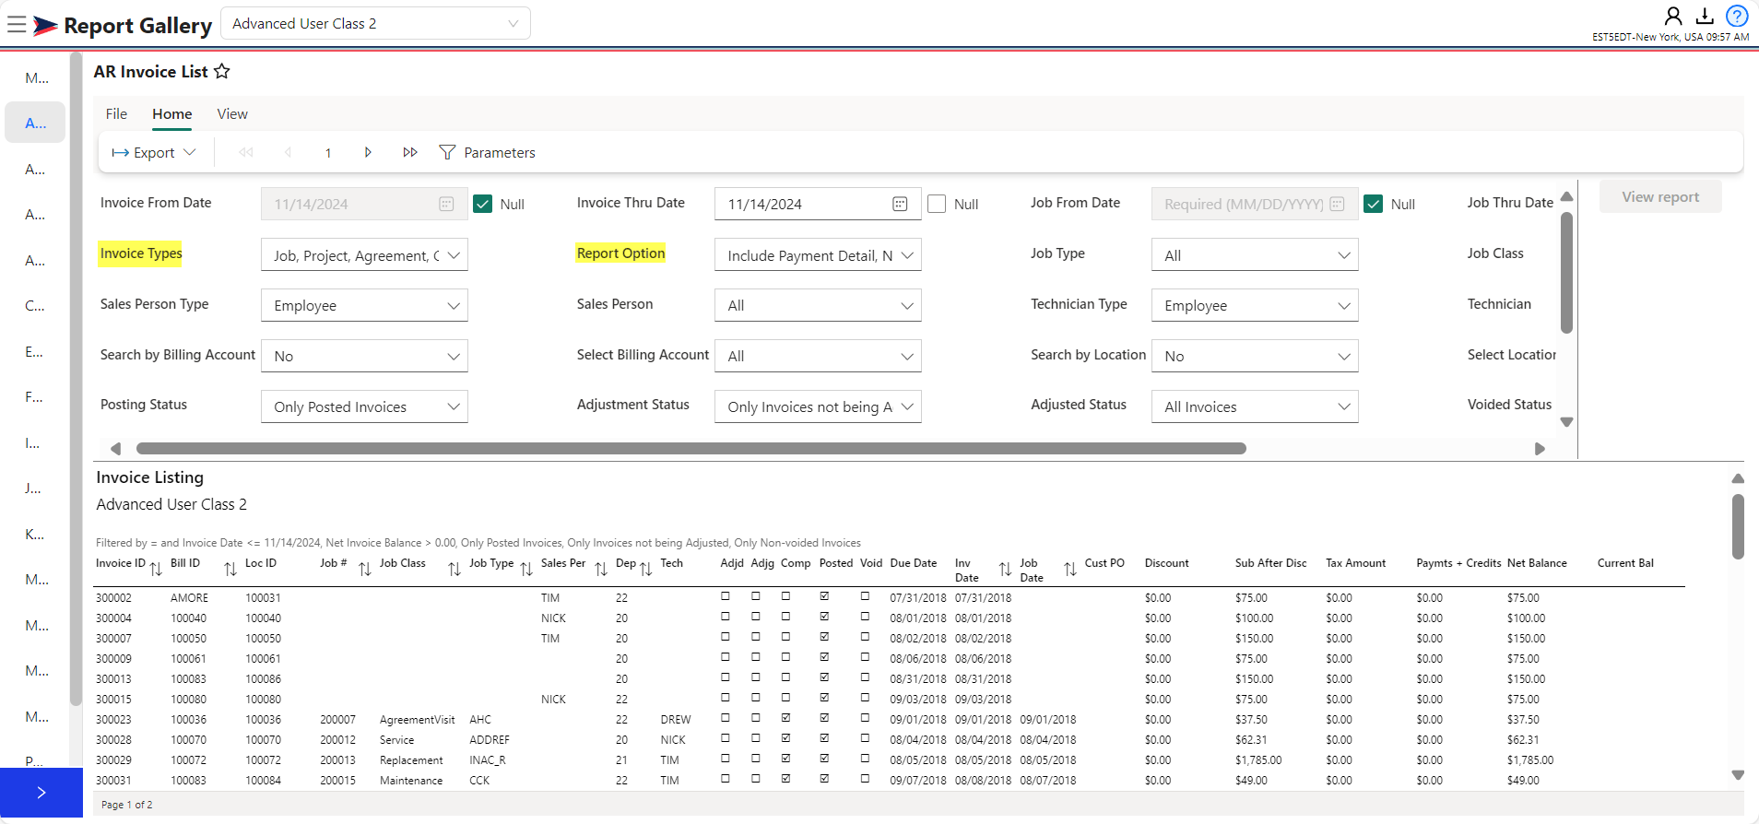Sort by Bill ID column
Screen dimensions: 1759x824
[230, 569]
